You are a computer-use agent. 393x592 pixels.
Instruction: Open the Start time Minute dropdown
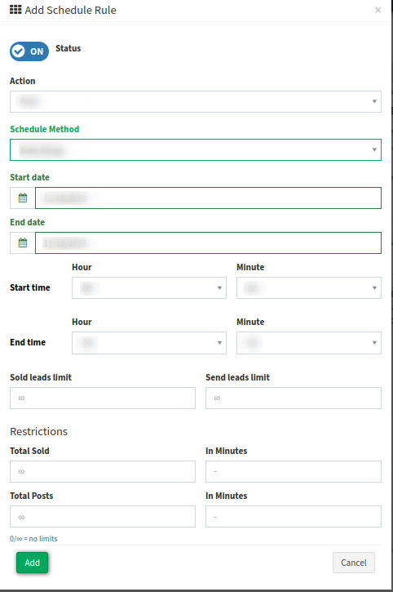coord(309,288)
